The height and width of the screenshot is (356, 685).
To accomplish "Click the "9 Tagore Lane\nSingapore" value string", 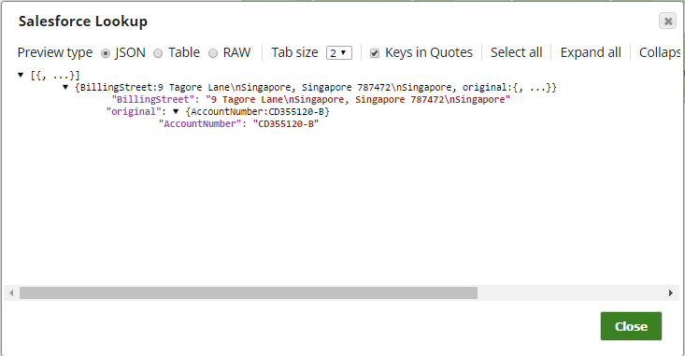I will click(x=358, y=100).
